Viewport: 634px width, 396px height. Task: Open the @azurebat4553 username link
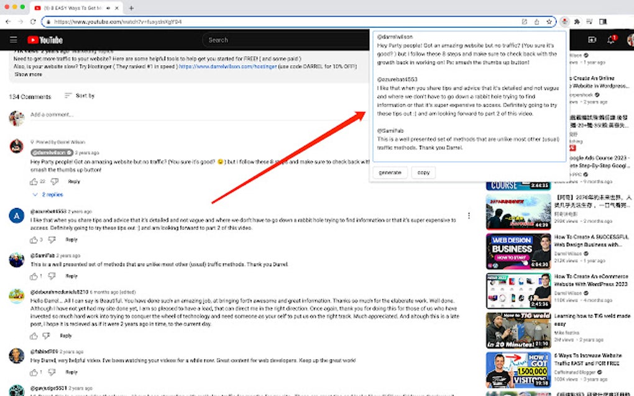(x=48, y=212)
